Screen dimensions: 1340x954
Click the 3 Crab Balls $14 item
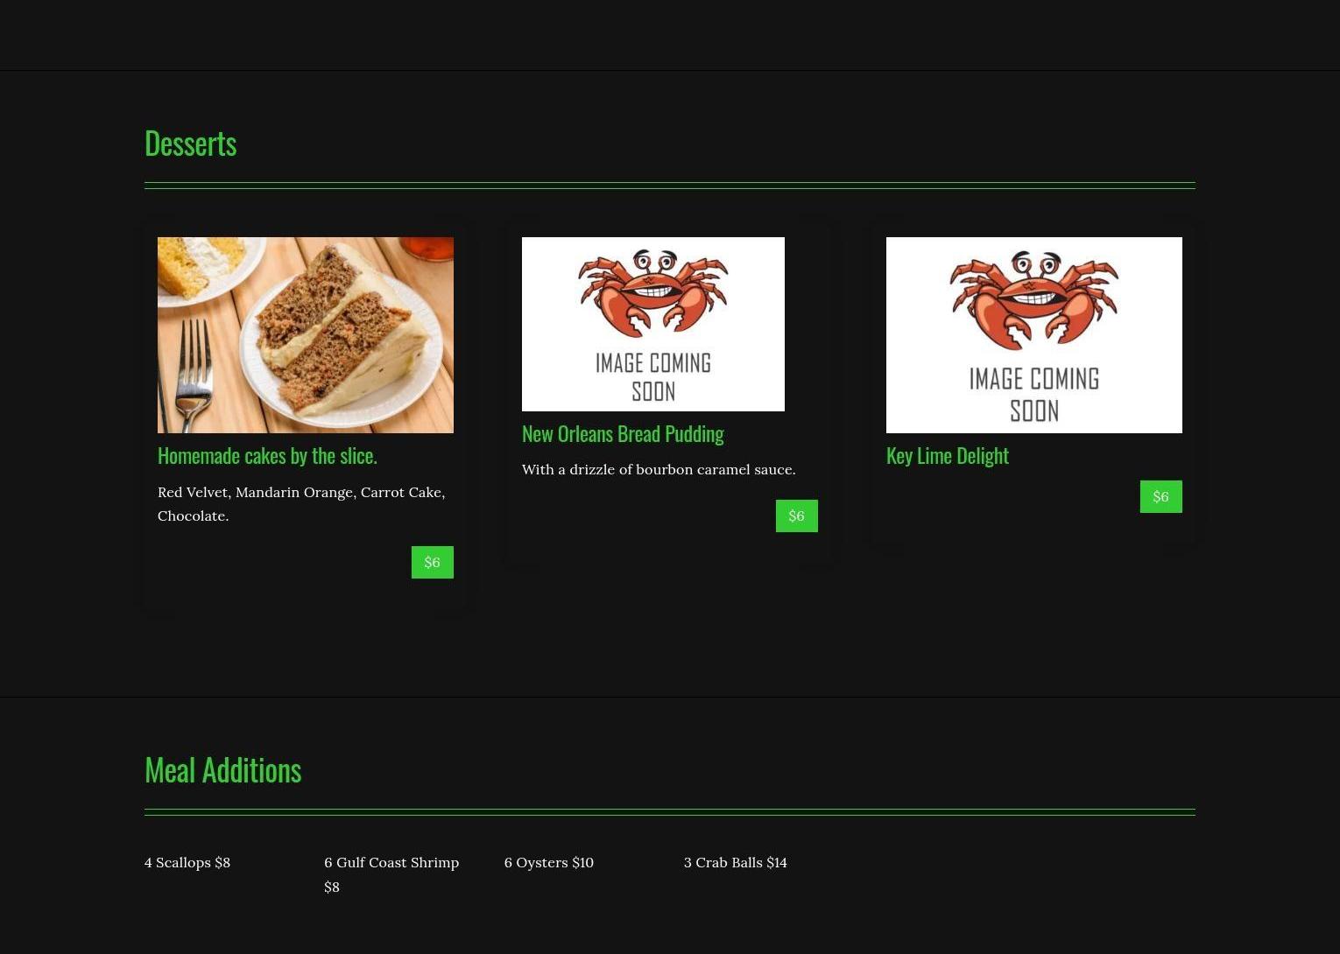(x=736, y=863)
